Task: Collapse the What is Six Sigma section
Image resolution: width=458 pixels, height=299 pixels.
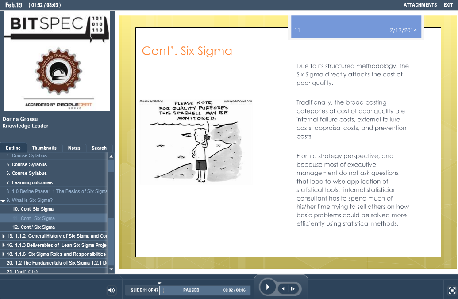Action: [x=3, y=201]
